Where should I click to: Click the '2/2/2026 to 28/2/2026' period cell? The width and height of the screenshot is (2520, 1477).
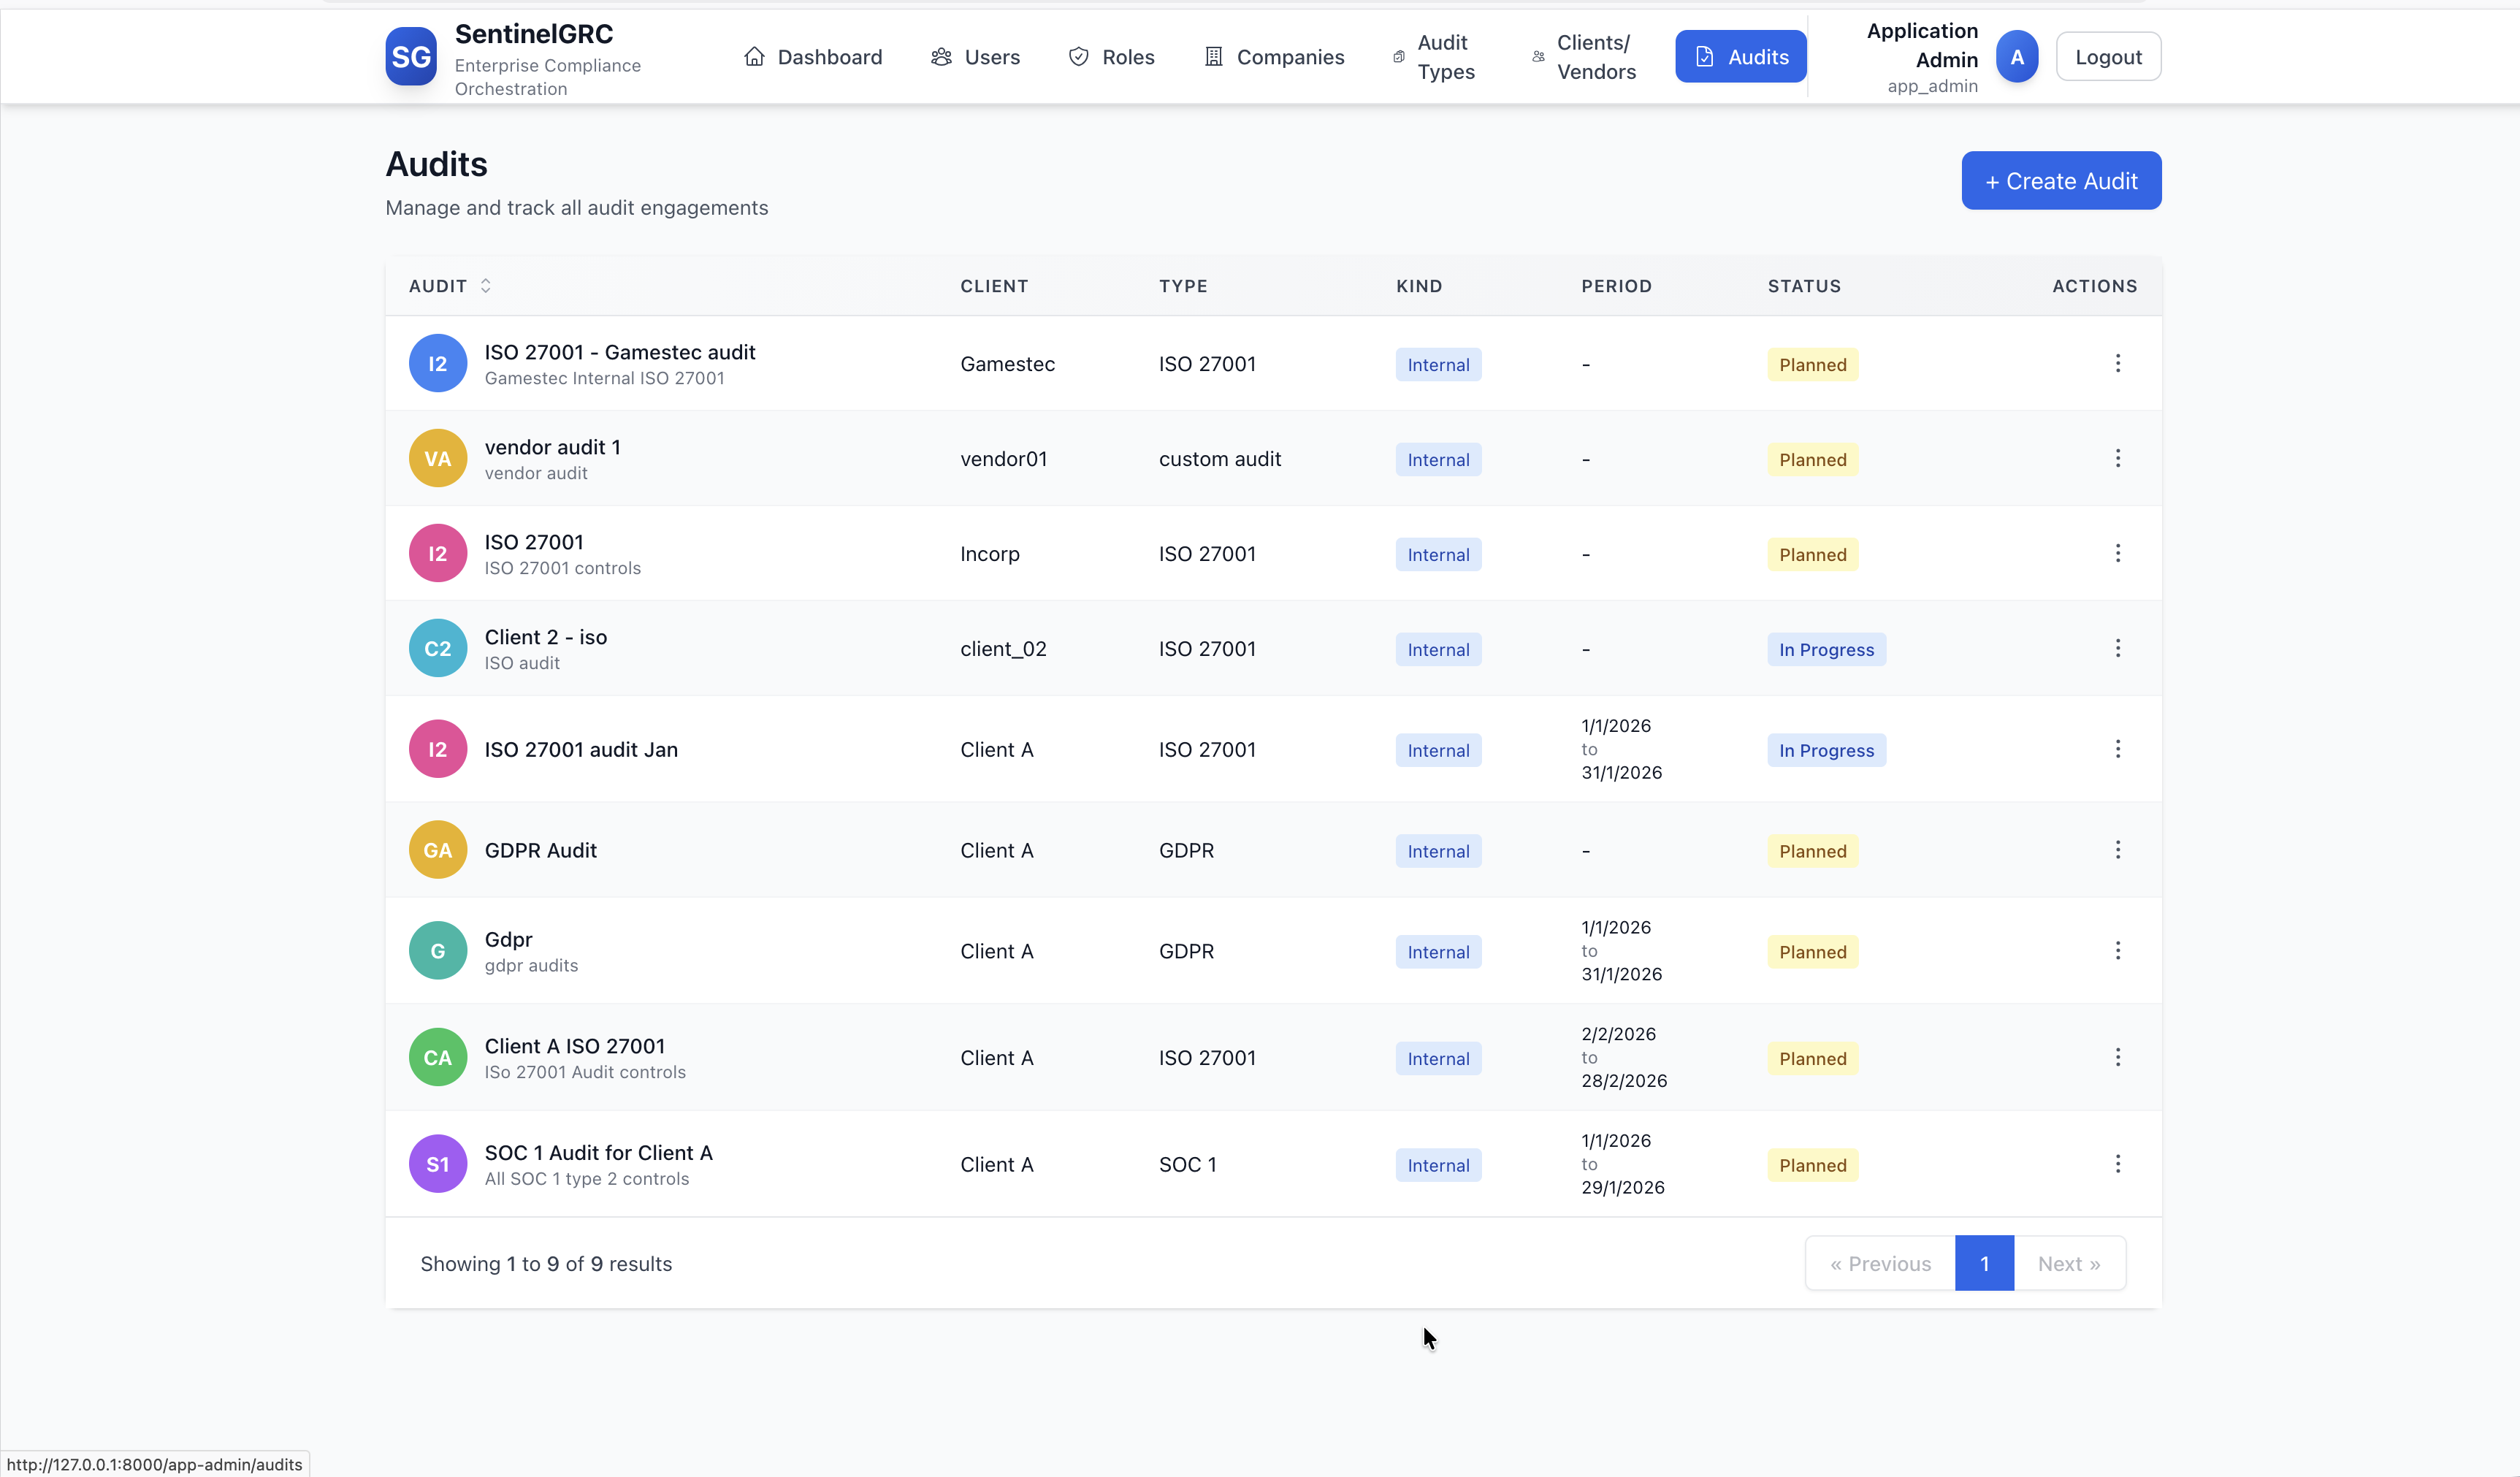click(1624, 1058)
